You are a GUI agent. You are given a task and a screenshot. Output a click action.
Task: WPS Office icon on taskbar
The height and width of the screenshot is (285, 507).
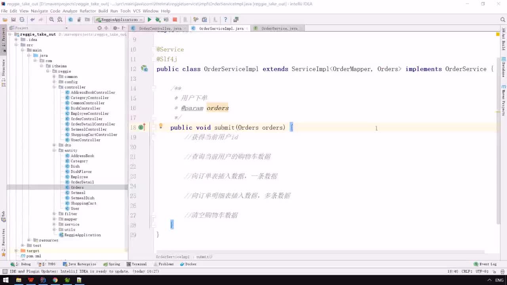coord(31,280)
